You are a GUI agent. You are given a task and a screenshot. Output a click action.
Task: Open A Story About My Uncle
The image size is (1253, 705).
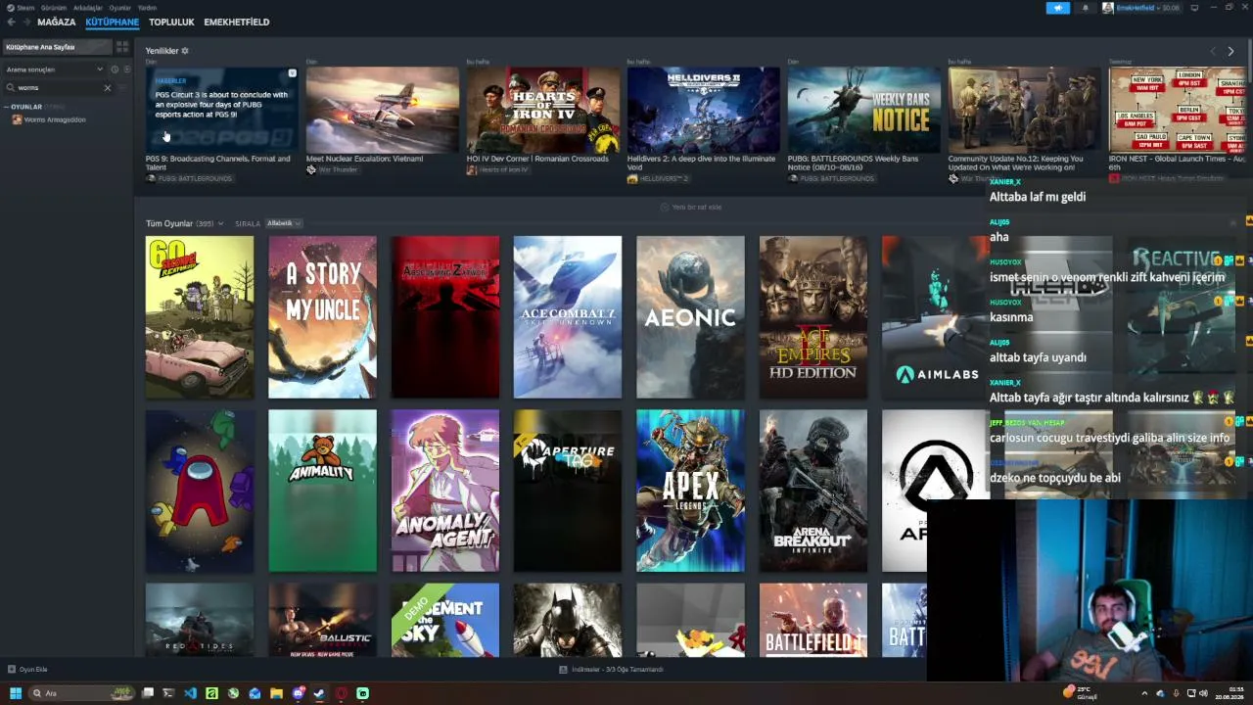322,317
